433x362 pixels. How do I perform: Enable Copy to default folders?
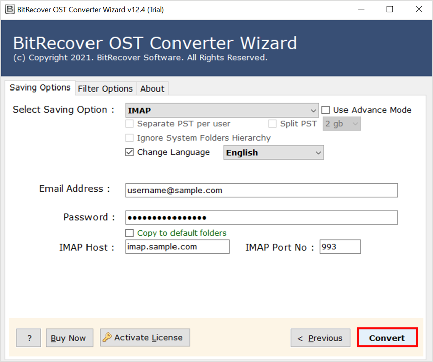[130, 233]
